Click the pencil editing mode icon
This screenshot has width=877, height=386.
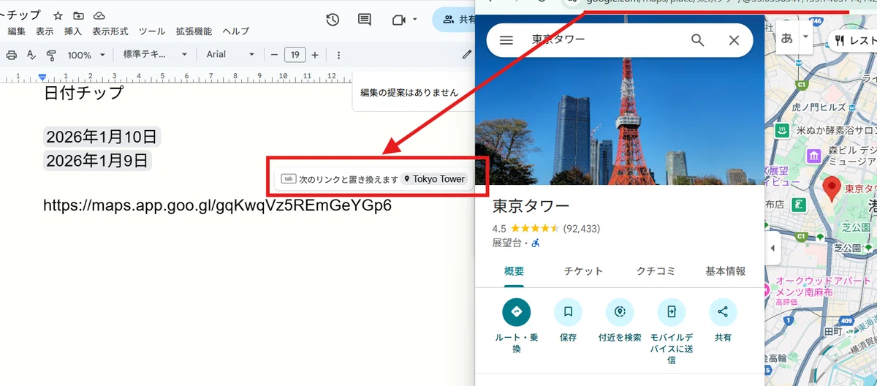pyautogui.click(x=467, y=54)
